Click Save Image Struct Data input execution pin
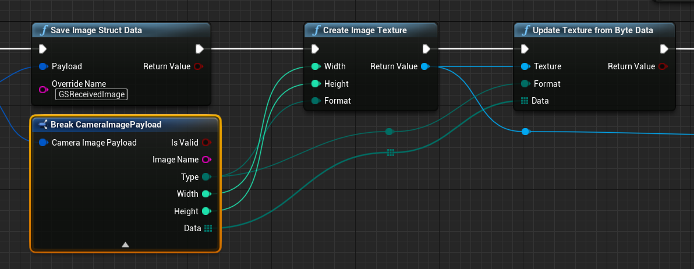The height and width of the screenshot is (269, 694). [43, 49]
